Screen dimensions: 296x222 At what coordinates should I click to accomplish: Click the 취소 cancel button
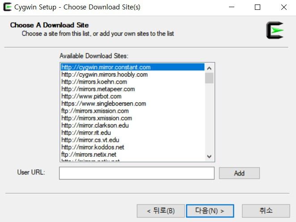(266, 211)
